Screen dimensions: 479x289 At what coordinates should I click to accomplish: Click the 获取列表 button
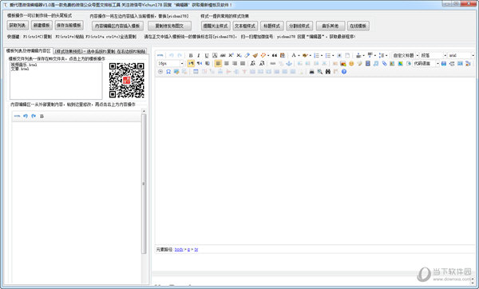point(18,26)
